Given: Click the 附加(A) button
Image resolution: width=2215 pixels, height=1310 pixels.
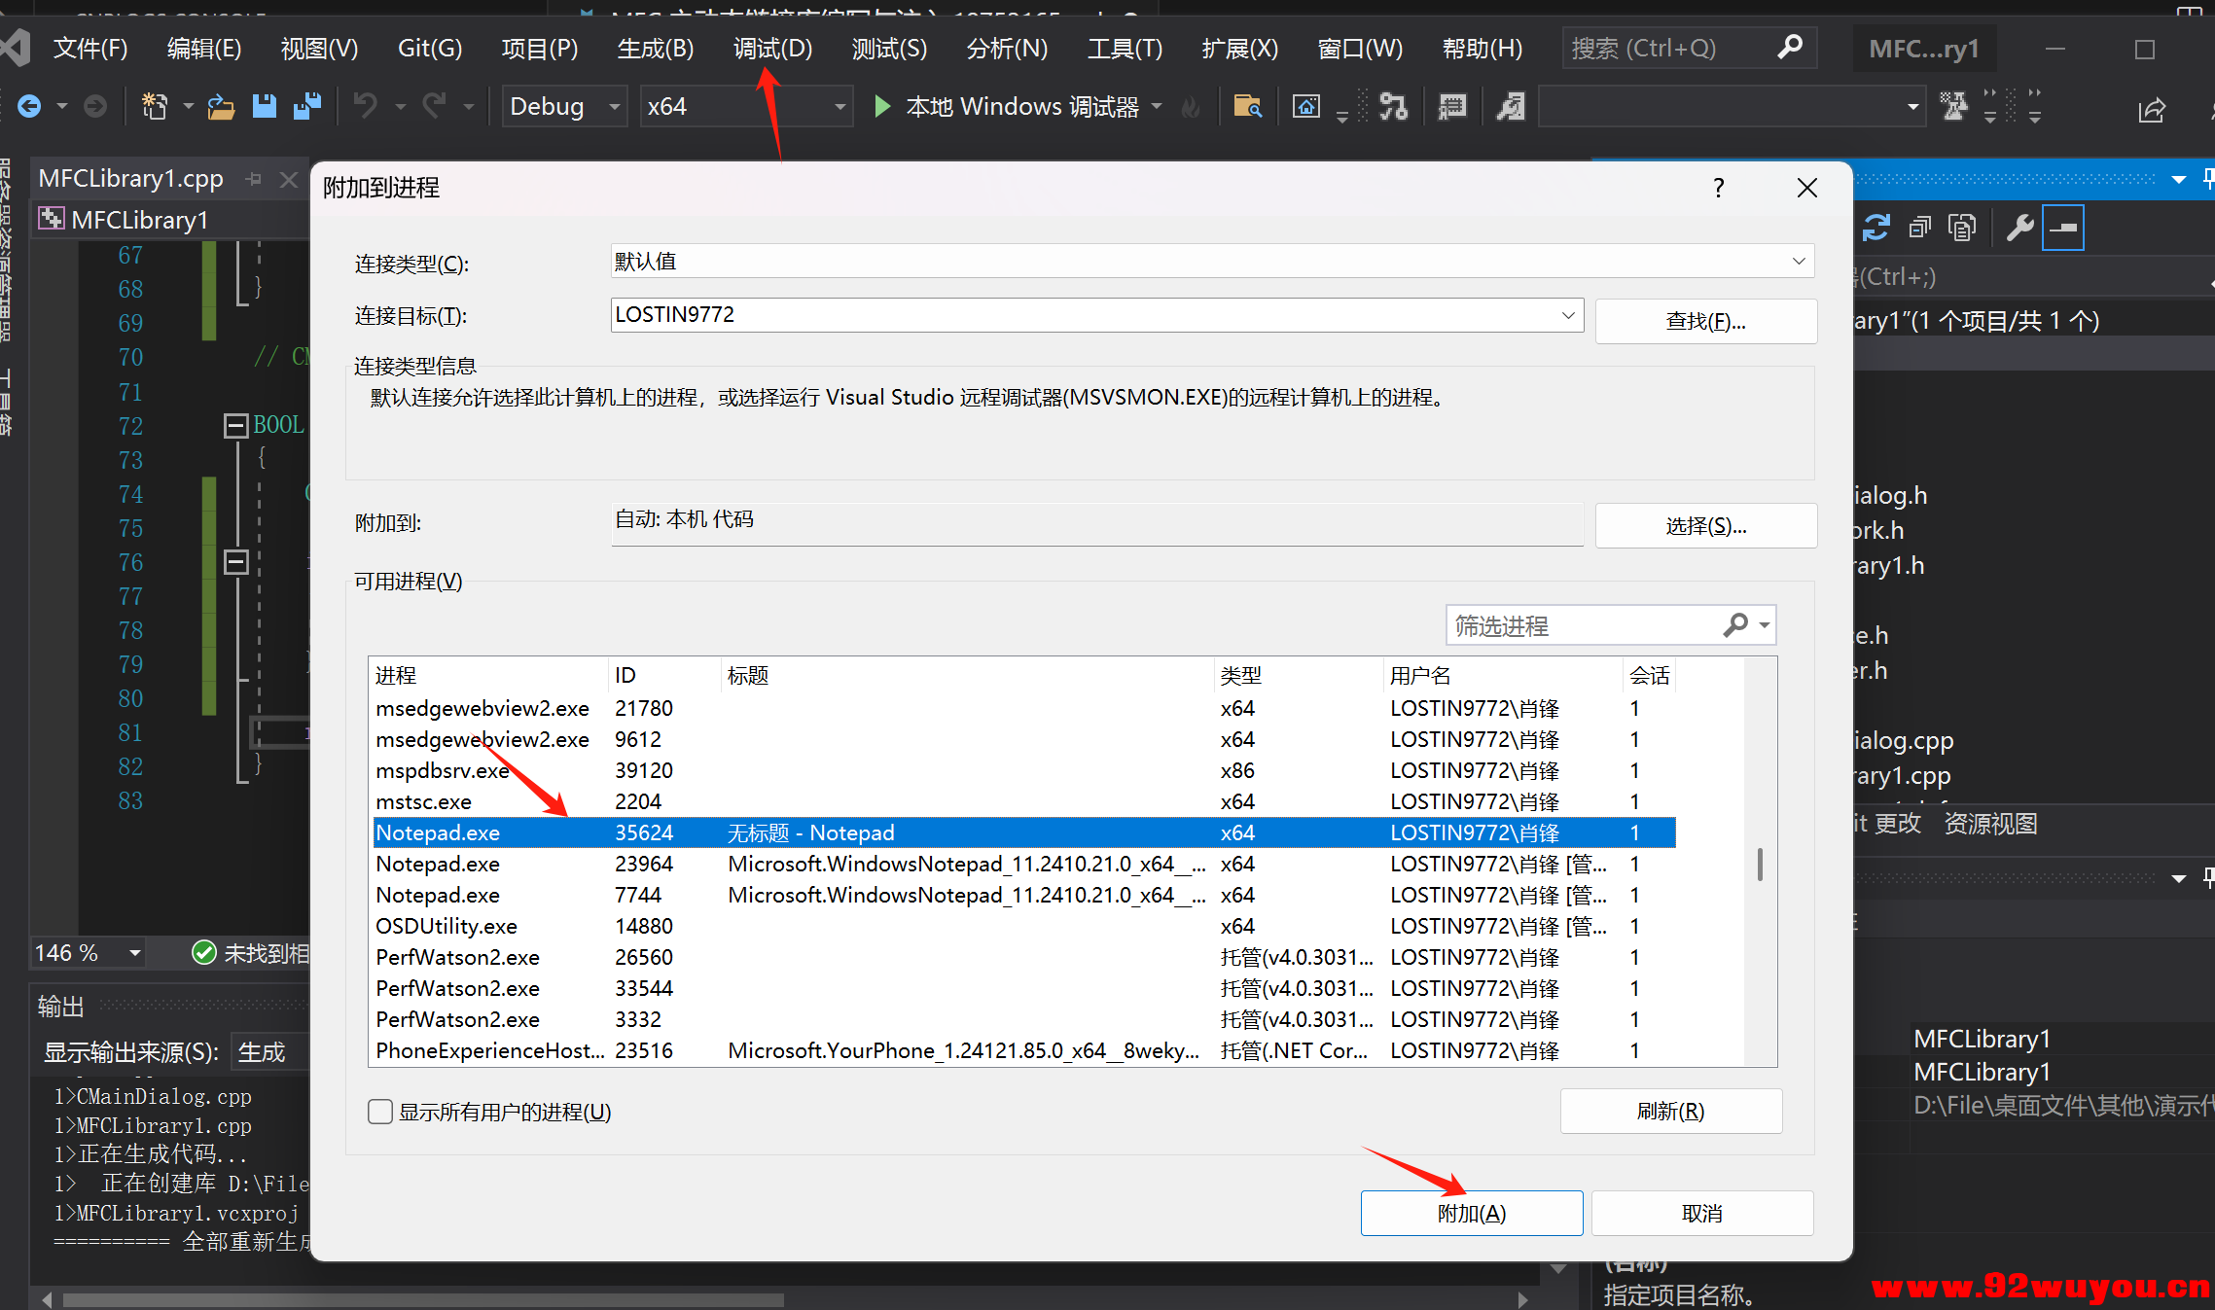Looking at the screenshot, I should click(x=1471, y=1213).
